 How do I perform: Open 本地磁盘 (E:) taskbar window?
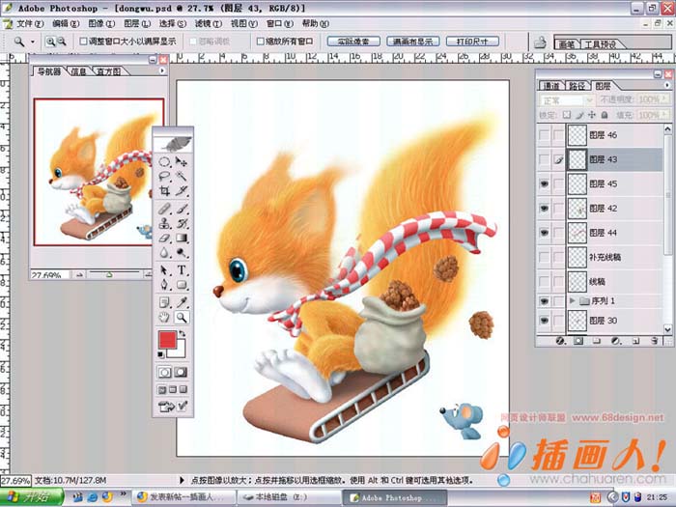(290, 497)
